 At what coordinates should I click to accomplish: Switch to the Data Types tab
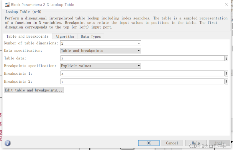[x=91, y=36]
